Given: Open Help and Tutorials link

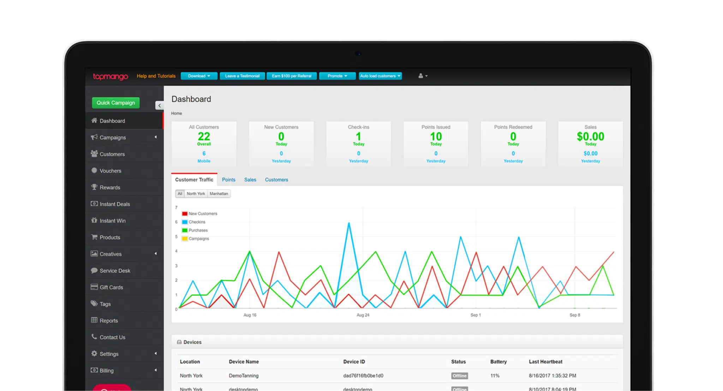Looking at the screenshot, I should pos(156,76).
